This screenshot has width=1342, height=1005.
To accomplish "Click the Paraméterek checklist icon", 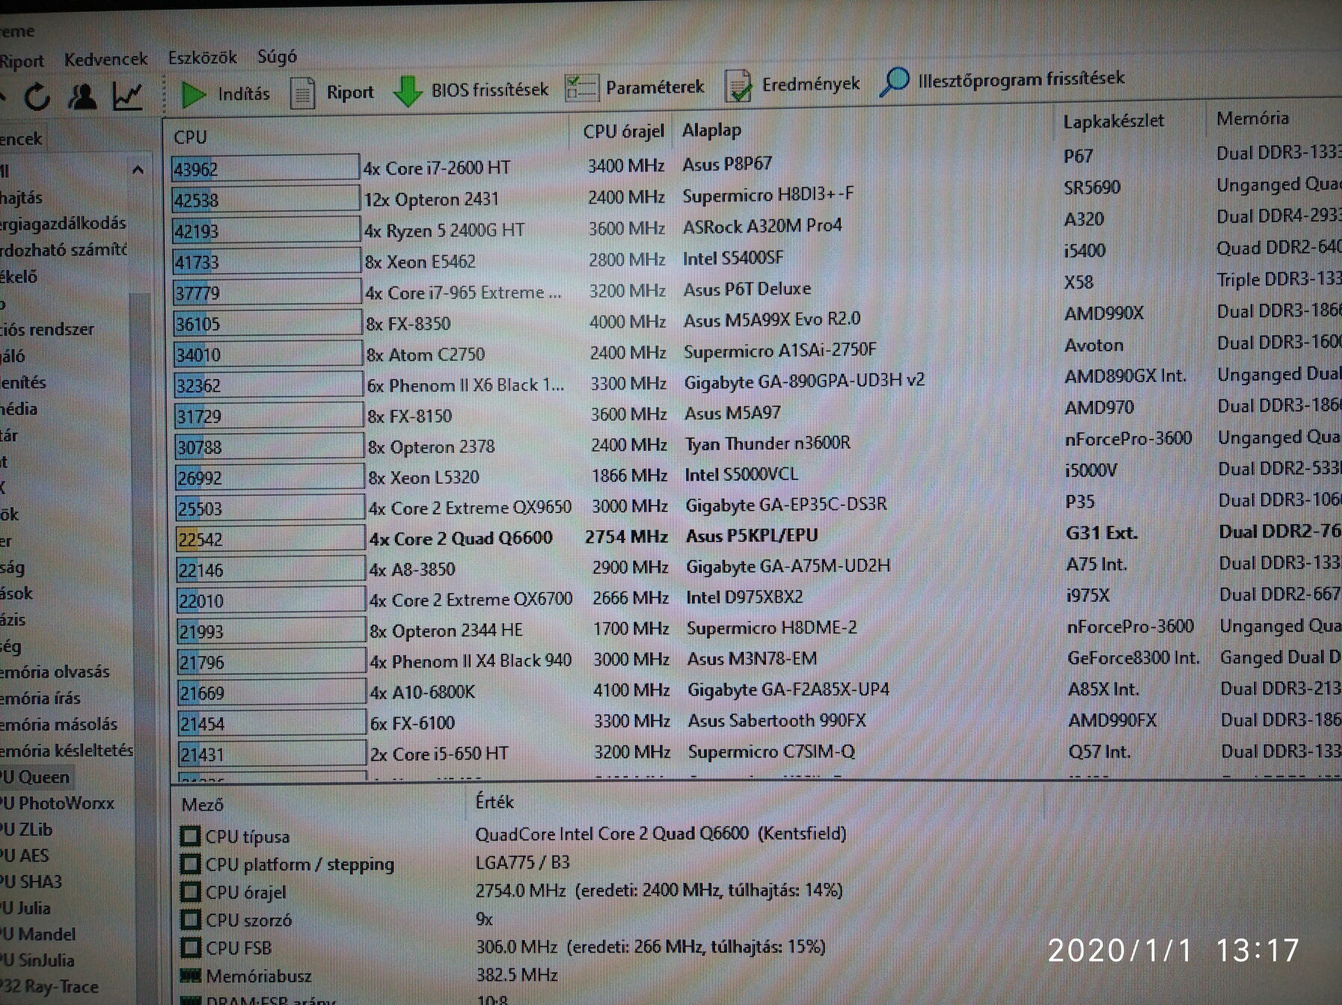I will 581,88.
